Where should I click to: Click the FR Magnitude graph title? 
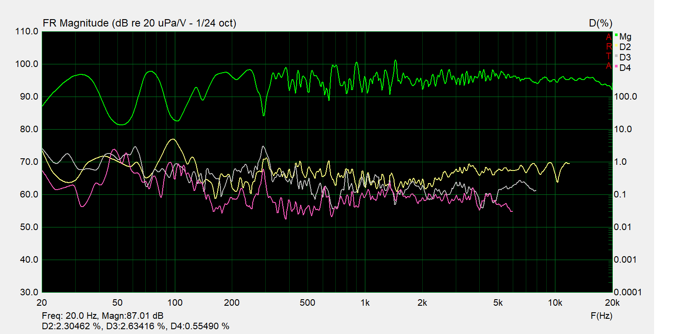(139, 23)
